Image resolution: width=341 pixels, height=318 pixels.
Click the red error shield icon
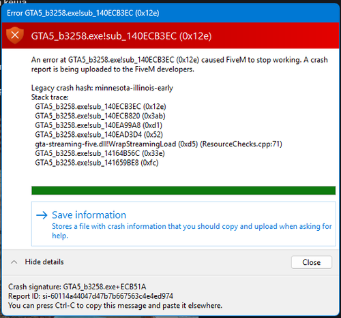point(15,35)
